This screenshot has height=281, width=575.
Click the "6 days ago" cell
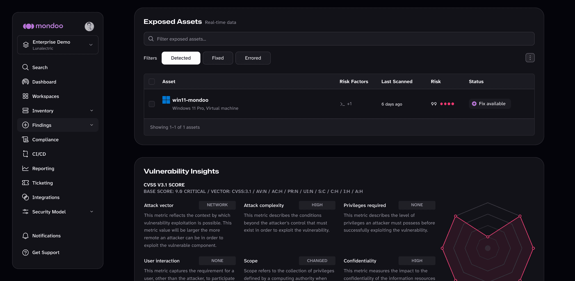pos(392,104)
